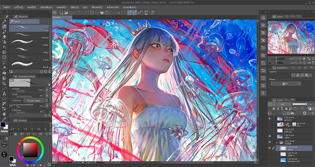Collapse the bubble layer folder
The width and height of the screenshot is (315, 167).
(276, 142)
